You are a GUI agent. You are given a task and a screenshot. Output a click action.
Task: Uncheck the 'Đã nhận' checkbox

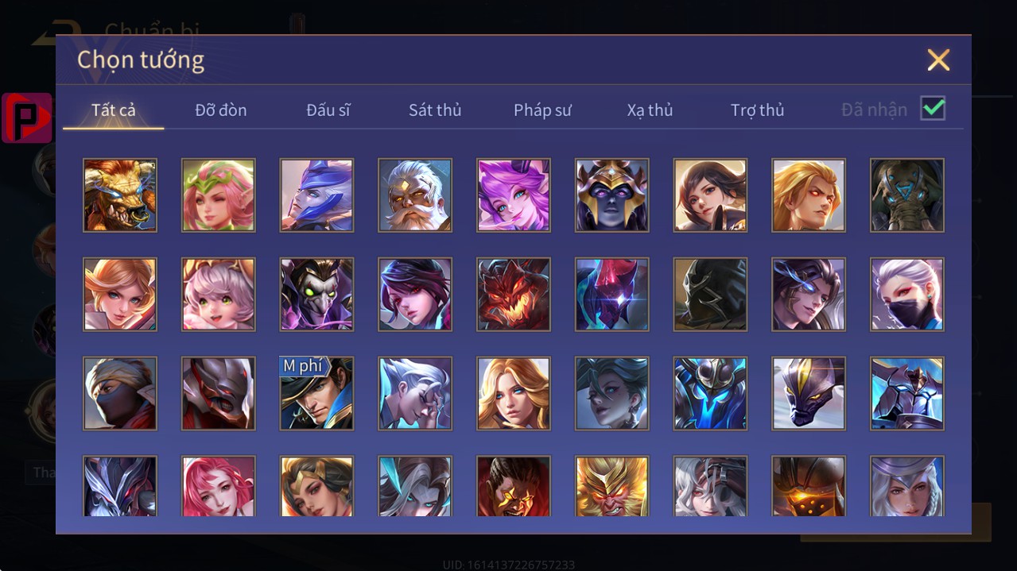pyautogui.click(x=933, y=108)
